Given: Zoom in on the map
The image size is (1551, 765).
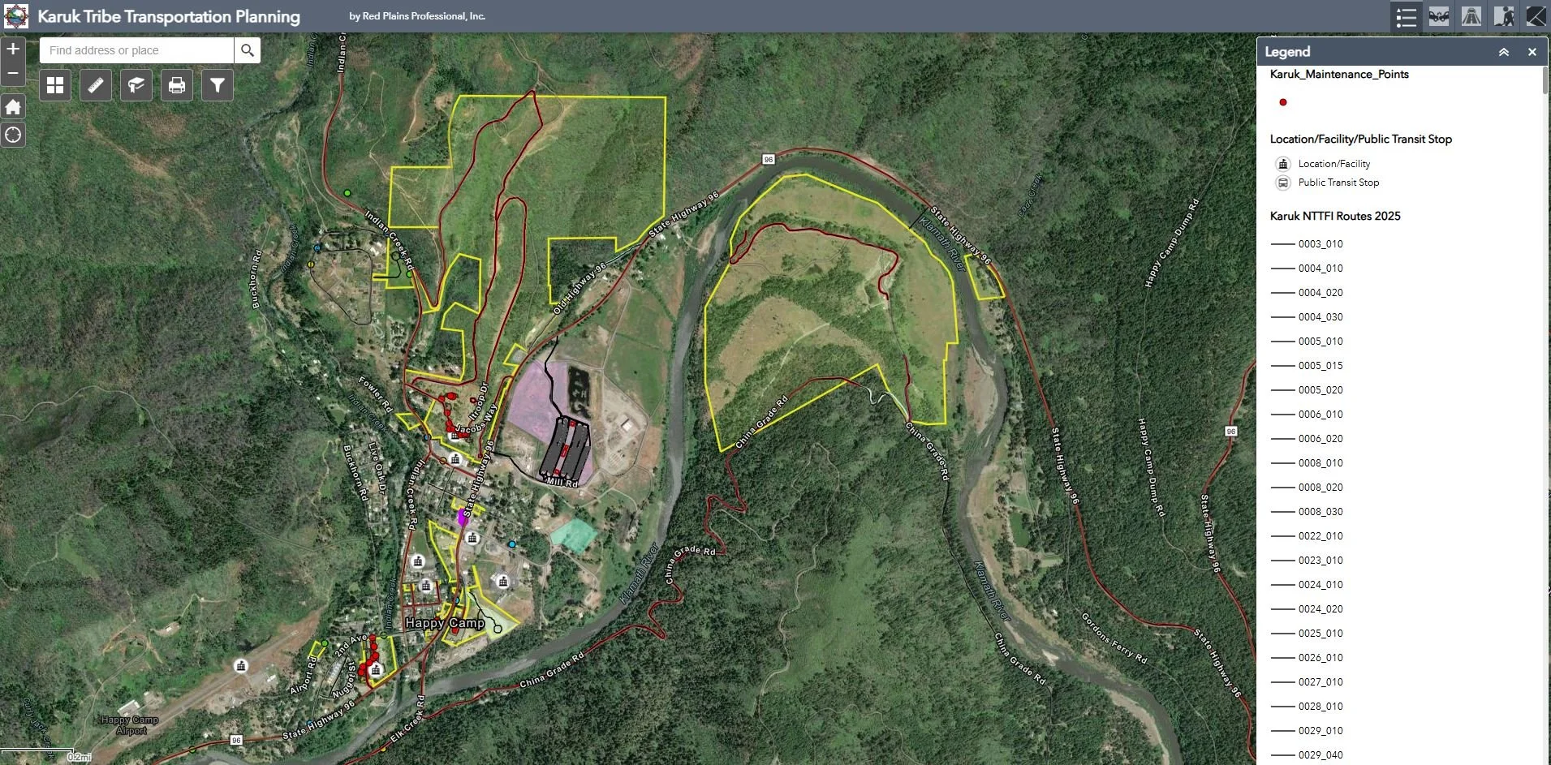Looking at the screenshot, I should point(13,49).
